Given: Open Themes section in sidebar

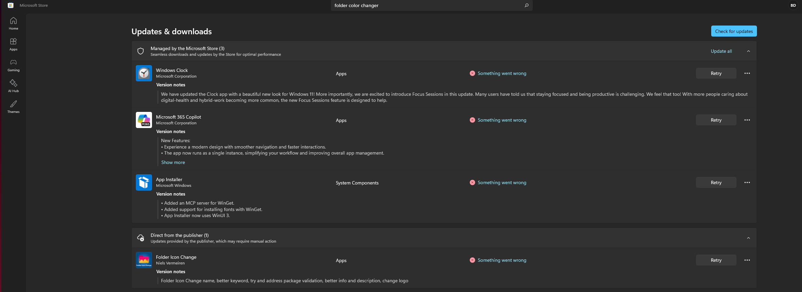Looking at the screenshot, I should [x=13, y=107].
